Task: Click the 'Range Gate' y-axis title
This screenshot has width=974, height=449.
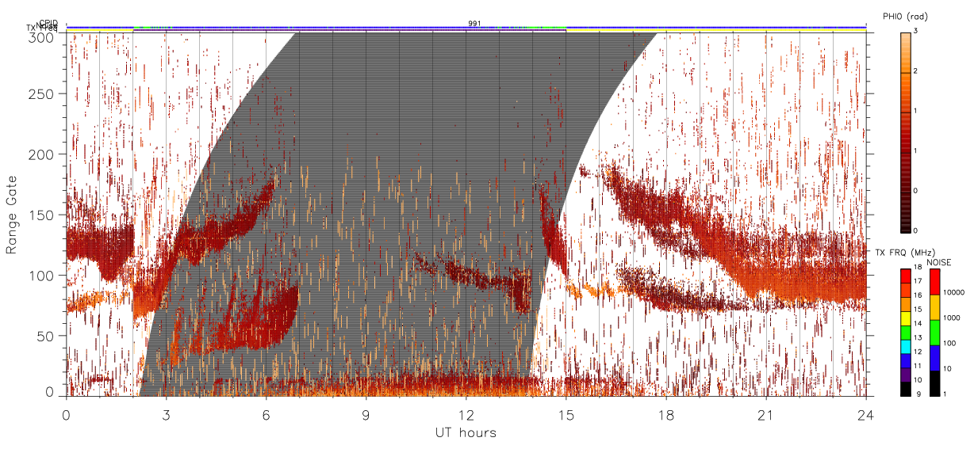Action: [12, 215]
